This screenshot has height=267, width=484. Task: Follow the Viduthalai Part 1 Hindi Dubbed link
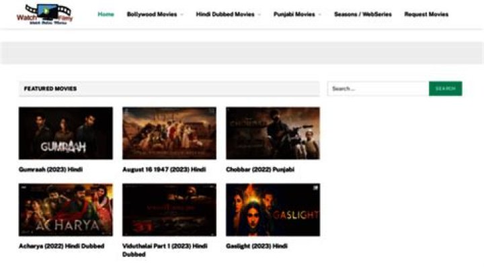tap(165, 250)
